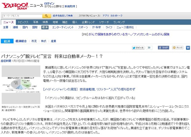Click the Yahoo! Japan logo

(15, 6)
